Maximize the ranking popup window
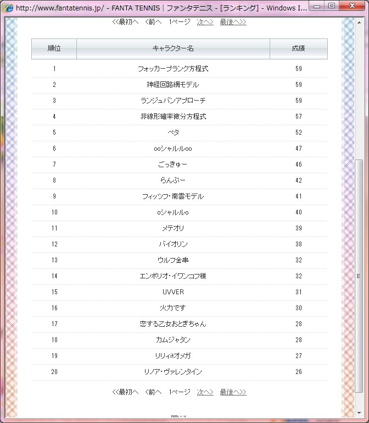Image resolution: width=369 pixels, height=423 pixels. [332, 6]
